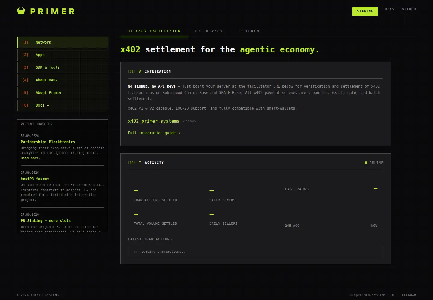The image size is (433, 300).
Task: Select Apps in the sidebar
Action: point(63,55)
